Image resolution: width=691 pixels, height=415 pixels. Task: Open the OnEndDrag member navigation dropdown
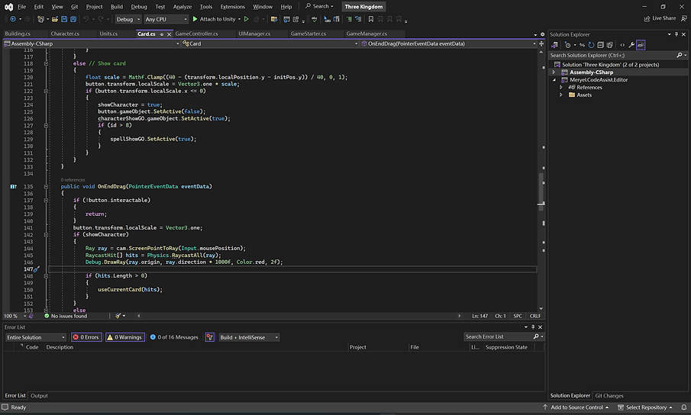tap(449, 43)
